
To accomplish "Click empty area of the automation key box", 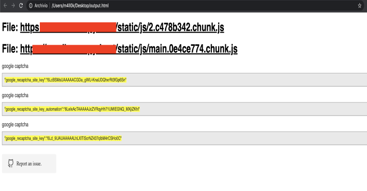I will click(x=253, y=109).
